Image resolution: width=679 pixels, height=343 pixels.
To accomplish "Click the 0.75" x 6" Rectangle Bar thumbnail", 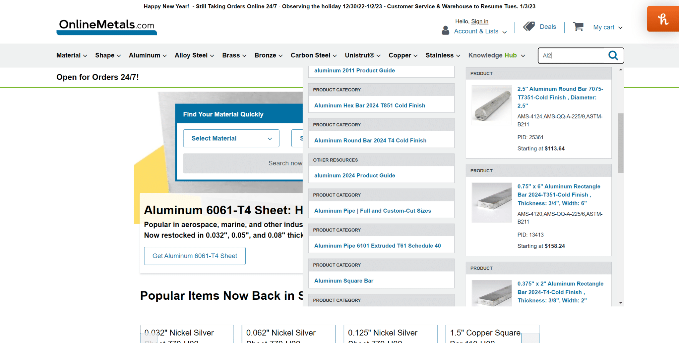I will pyautogui.click(x=492, y=202).
